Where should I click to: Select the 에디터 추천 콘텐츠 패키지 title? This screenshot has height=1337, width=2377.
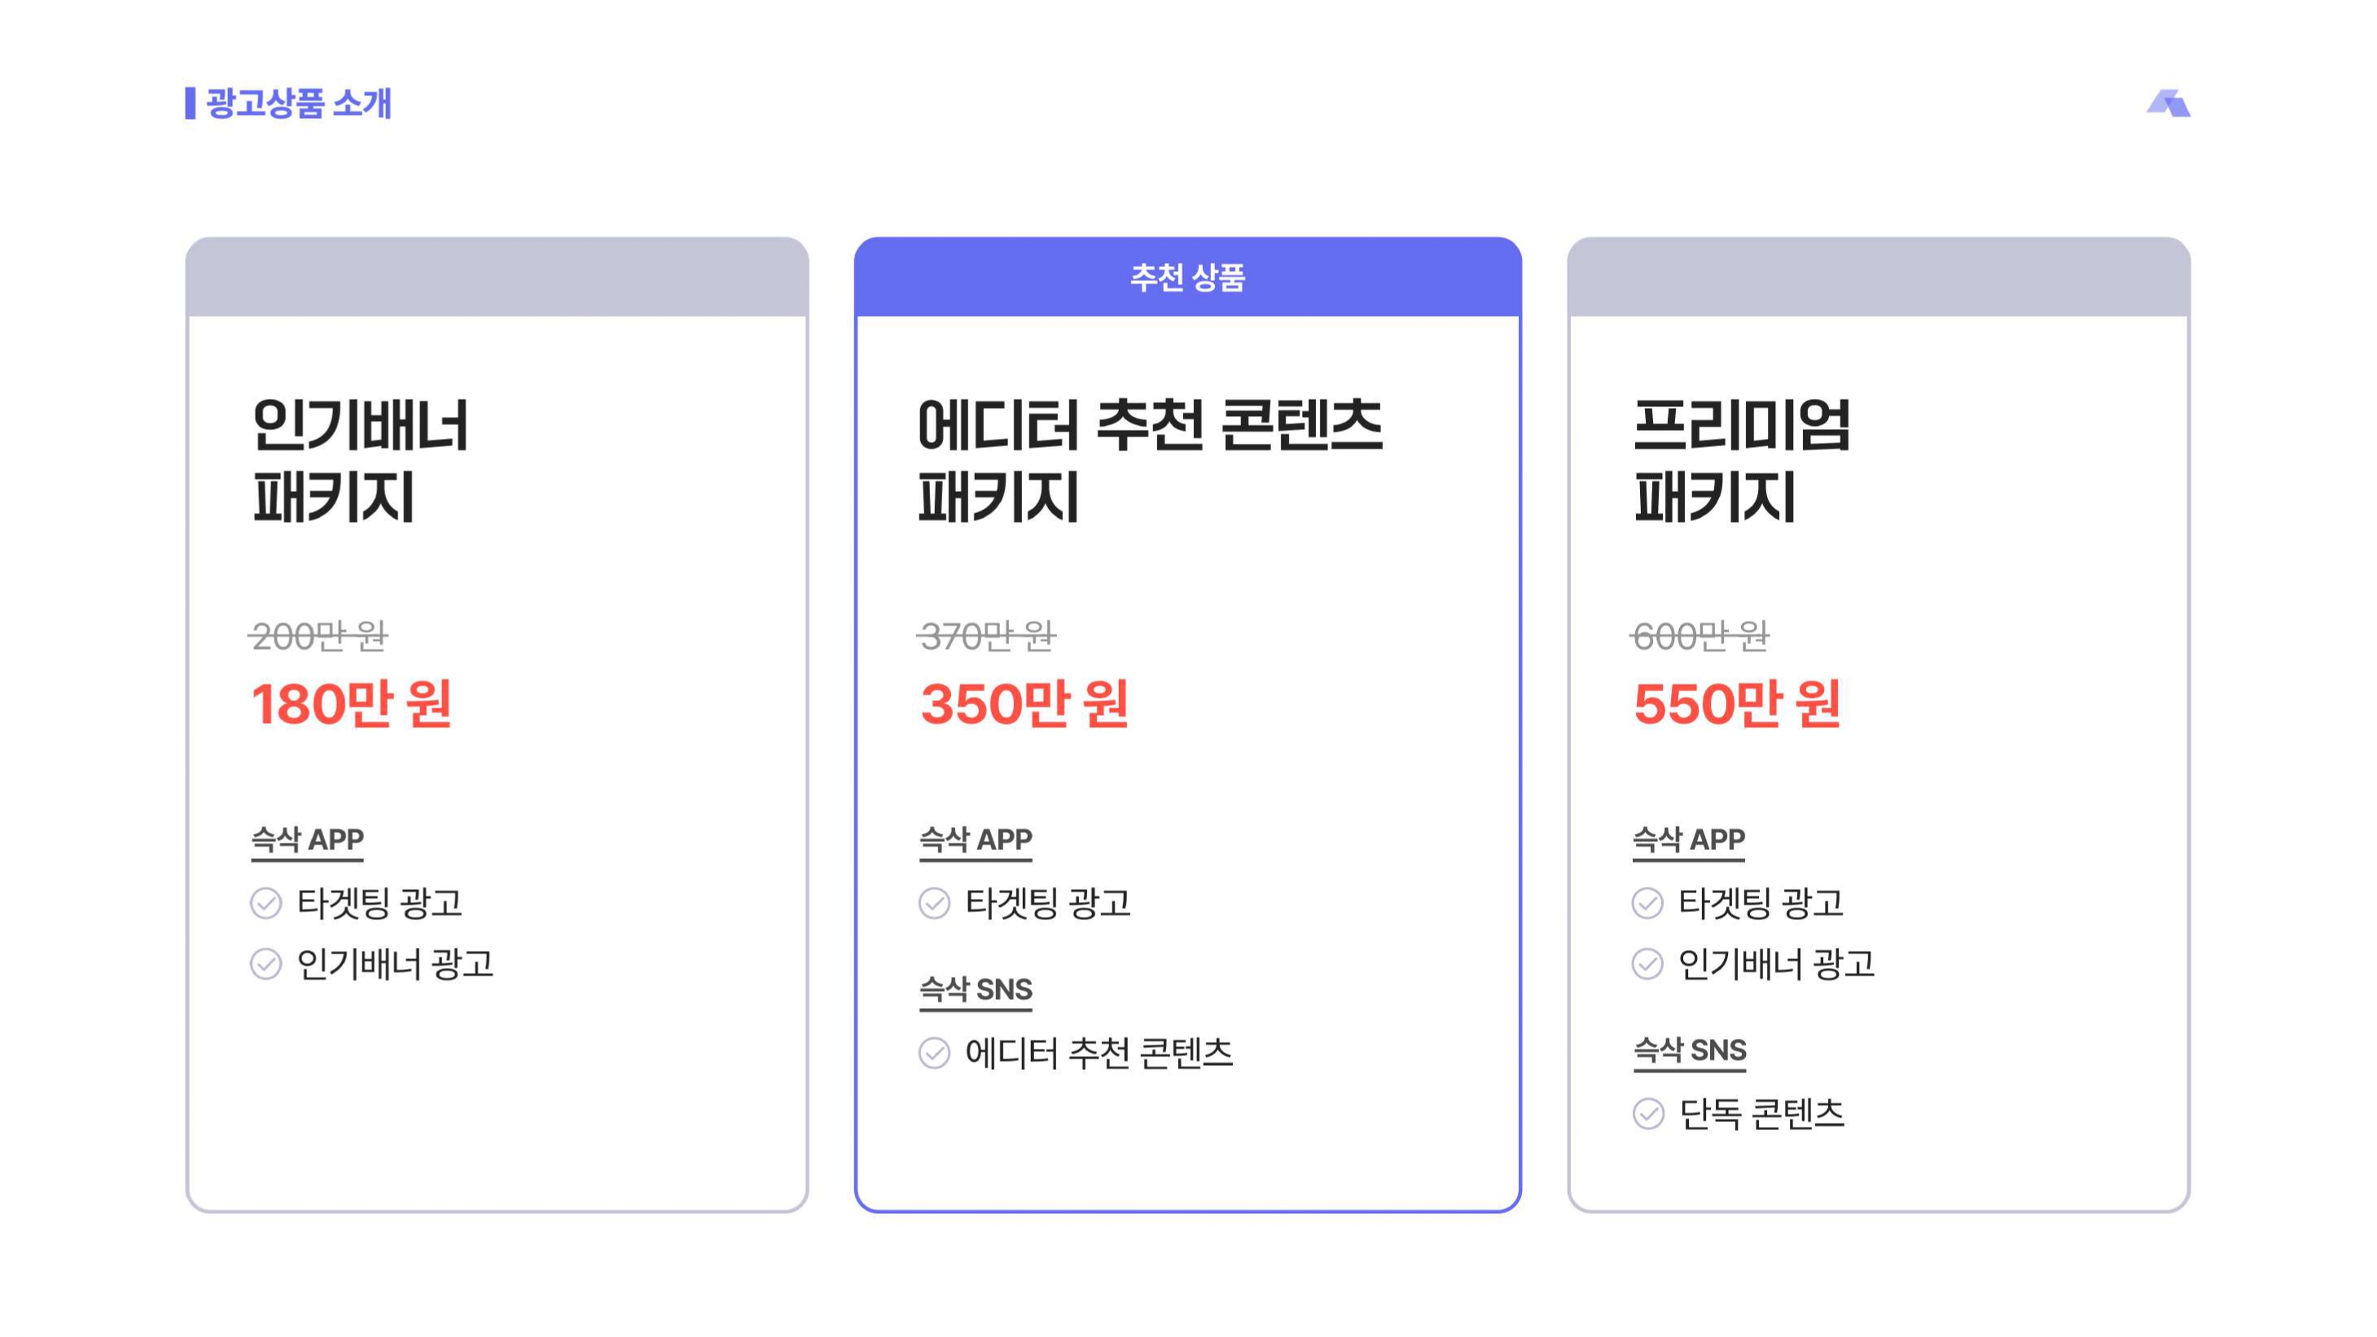click(1151, 460)
